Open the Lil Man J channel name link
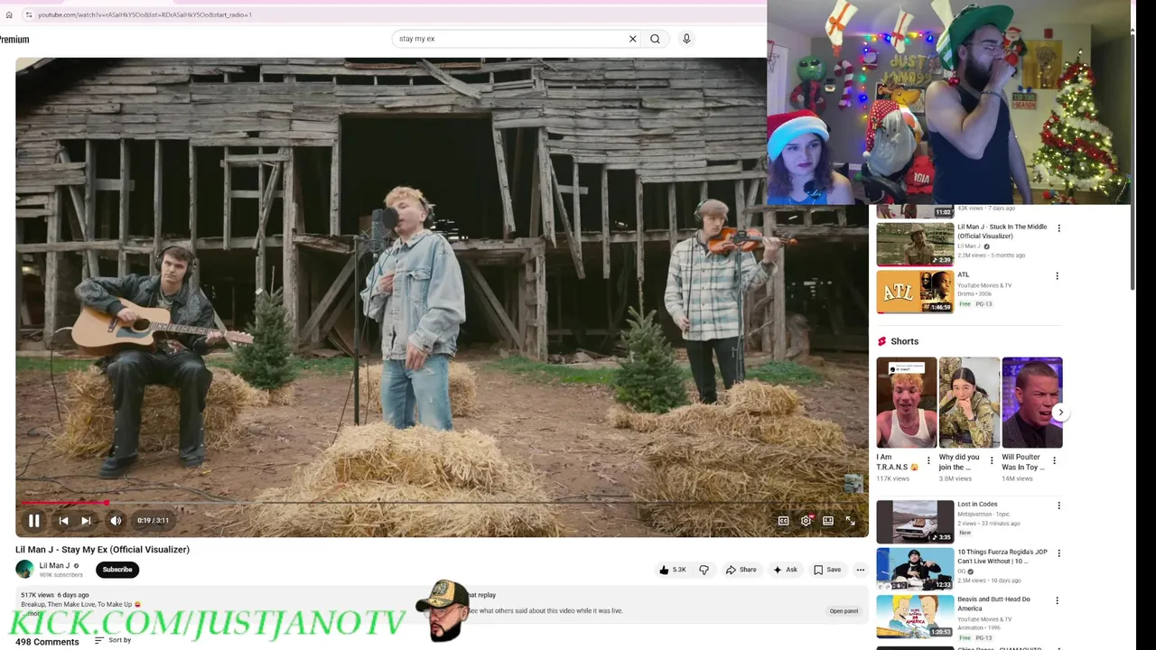Viewport: 1156px width, 650px height. click(54, 566)
